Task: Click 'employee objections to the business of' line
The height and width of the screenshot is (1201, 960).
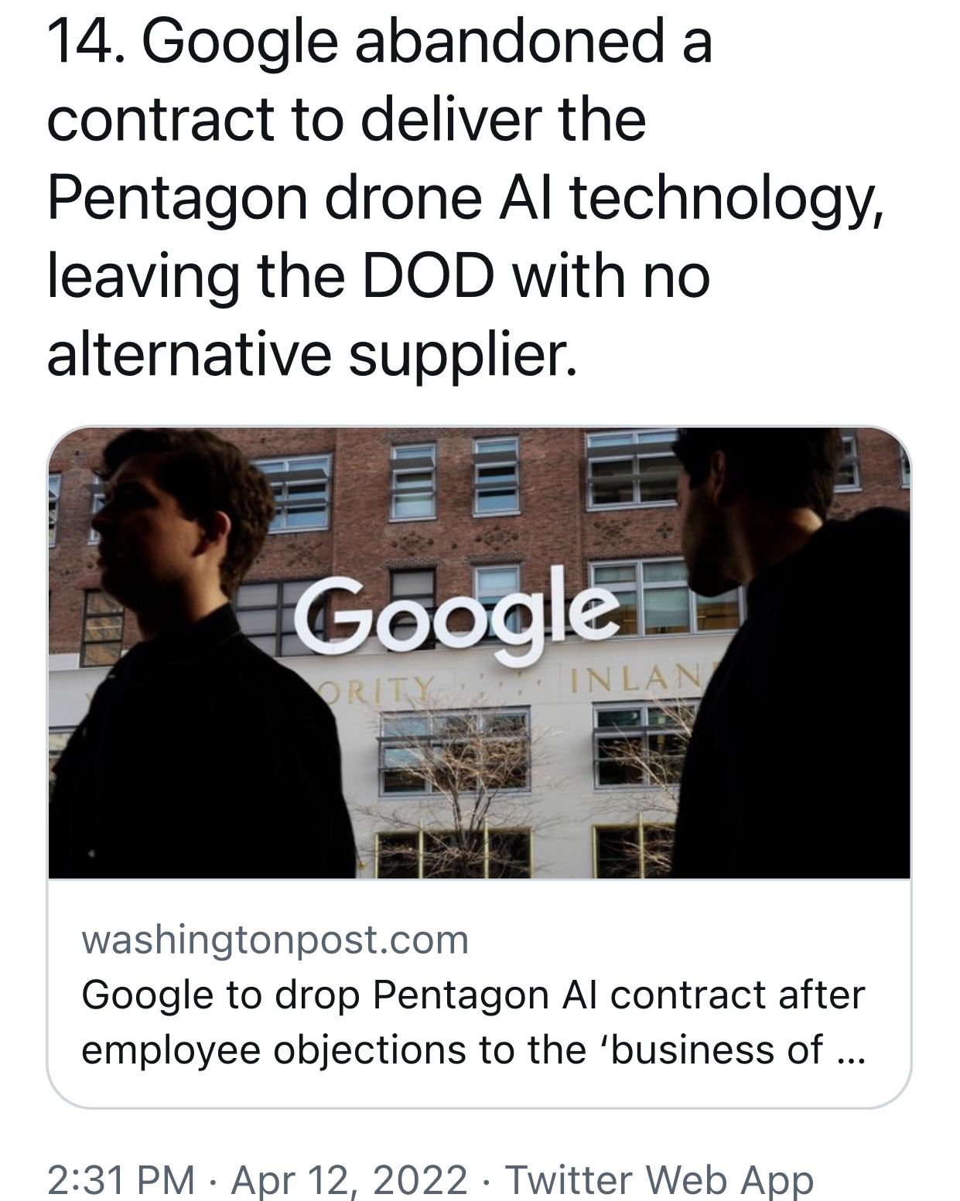Action: pos(452,1049)
